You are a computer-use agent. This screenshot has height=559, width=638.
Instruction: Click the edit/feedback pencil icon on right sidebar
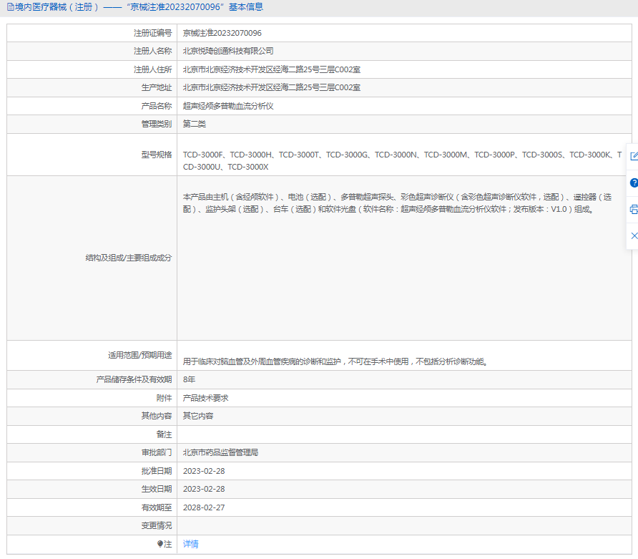click(x=634, y=156)
